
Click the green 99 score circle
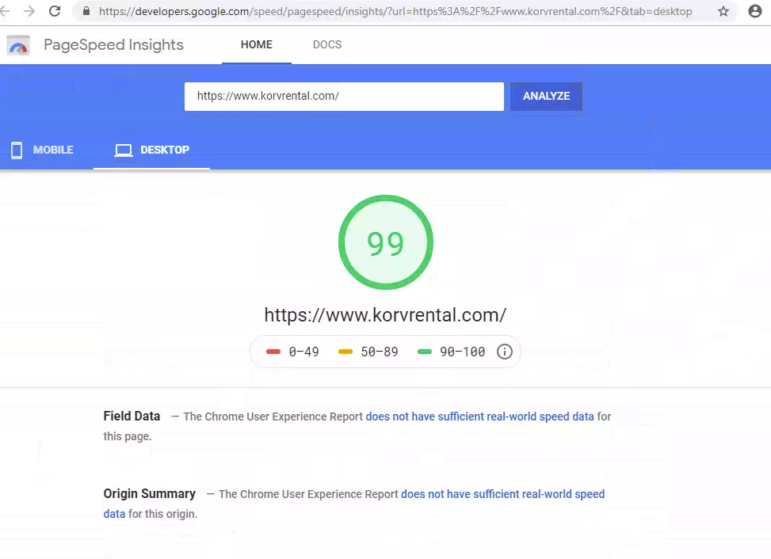click(x=386, y=242)
